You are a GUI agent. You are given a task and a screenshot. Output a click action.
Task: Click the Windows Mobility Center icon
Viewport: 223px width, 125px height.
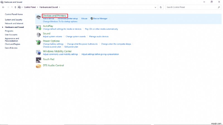(38, 53)
